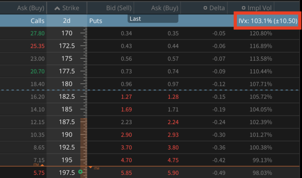302x178 pixels.
Task: Click implied vol 105.72%
Action: [261, 97]
